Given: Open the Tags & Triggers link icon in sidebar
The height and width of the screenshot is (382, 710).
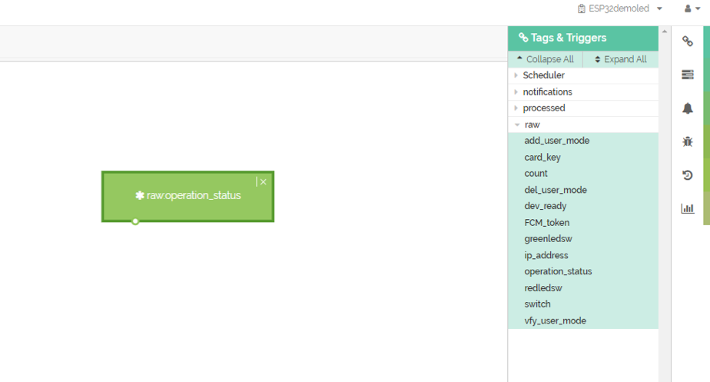Looking at the screenshot, I should click(x=688, y=42).
